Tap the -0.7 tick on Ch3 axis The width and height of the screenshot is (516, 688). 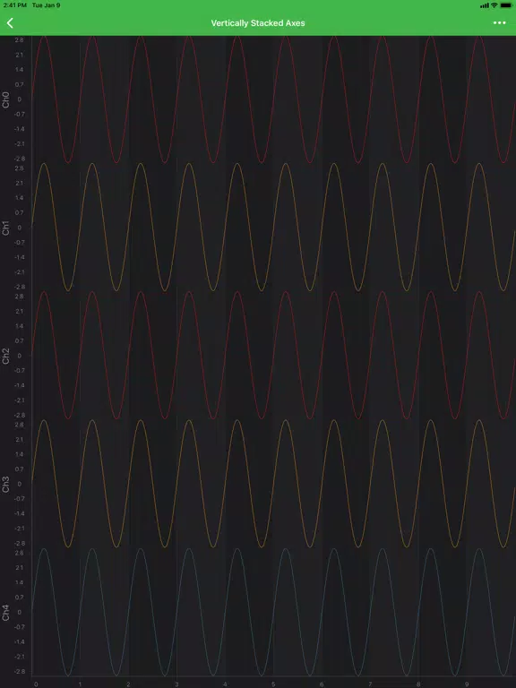[20, 499]
